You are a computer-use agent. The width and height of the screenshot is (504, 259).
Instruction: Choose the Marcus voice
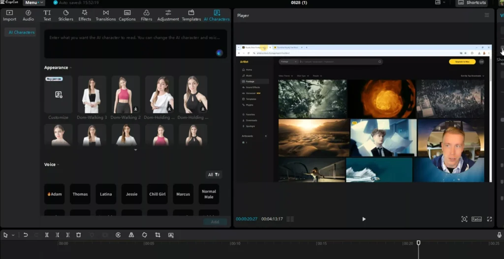tap(183, 194)
